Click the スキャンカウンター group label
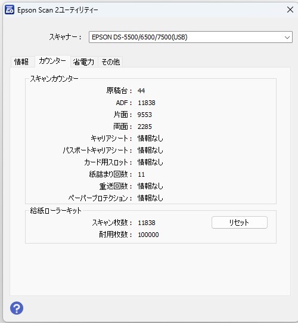298x323 pixels. 54,79
